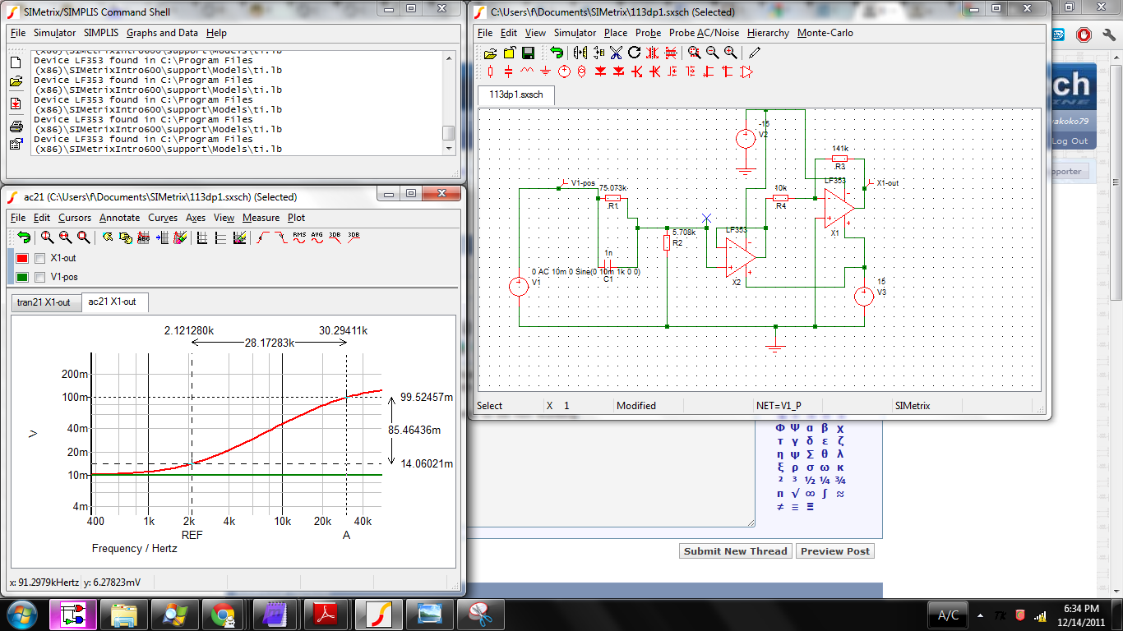Place a voltage source symbol
The height and width of the screenshot is (631, 1123).
click(564, 71)
